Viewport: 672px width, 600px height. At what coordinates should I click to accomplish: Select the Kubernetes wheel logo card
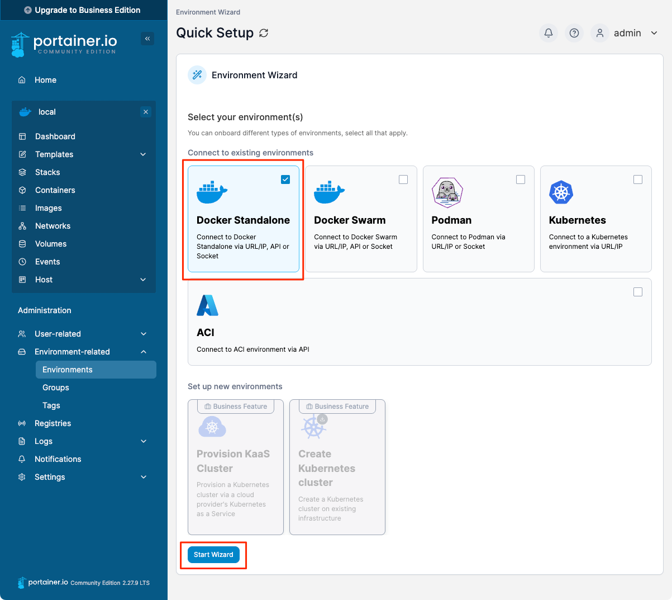tap(561, 192)
